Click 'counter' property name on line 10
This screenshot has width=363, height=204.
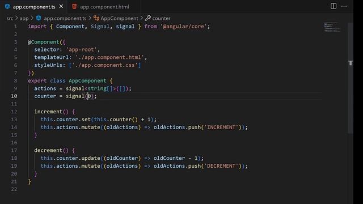[x=45, y=96]
